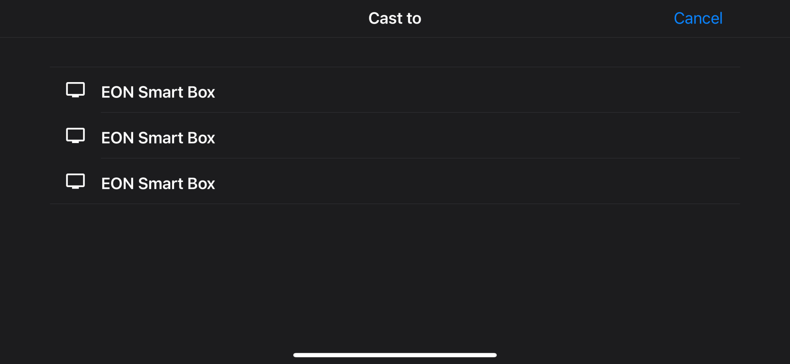790x364 pixels.
Task: Choose the first device row in the cast list
Action: 395,90
